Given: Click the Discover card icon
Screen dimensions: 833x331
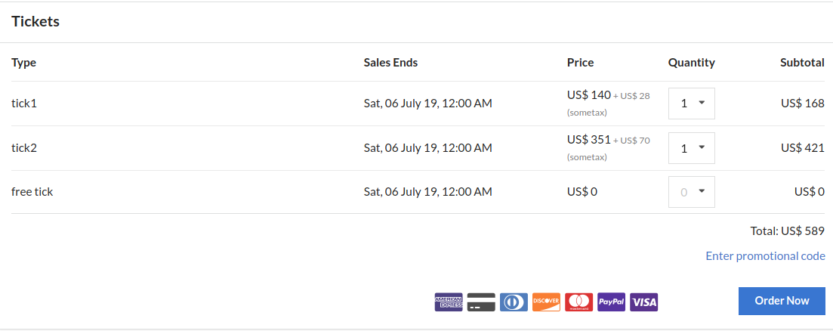Looking at the screenshot, I should [x=546, y=302].
